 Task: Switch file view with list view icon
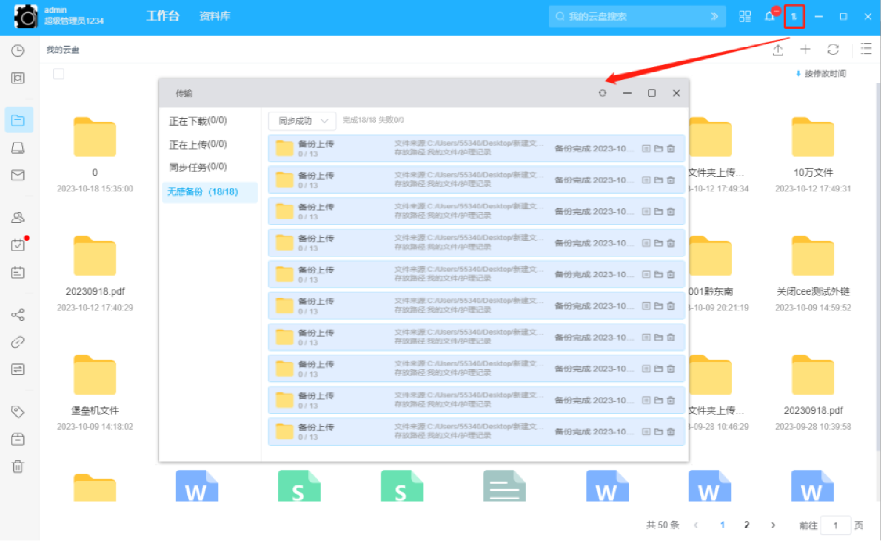coord(866,49)
